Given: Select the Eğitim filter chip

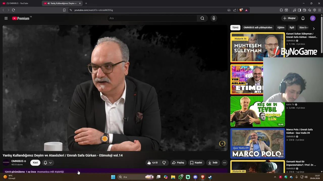Looking at the screenshot, I should point(281,28).
